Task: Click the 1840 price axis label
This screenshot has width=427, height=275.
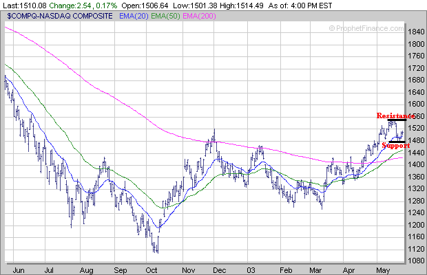Action: point(416,32)
